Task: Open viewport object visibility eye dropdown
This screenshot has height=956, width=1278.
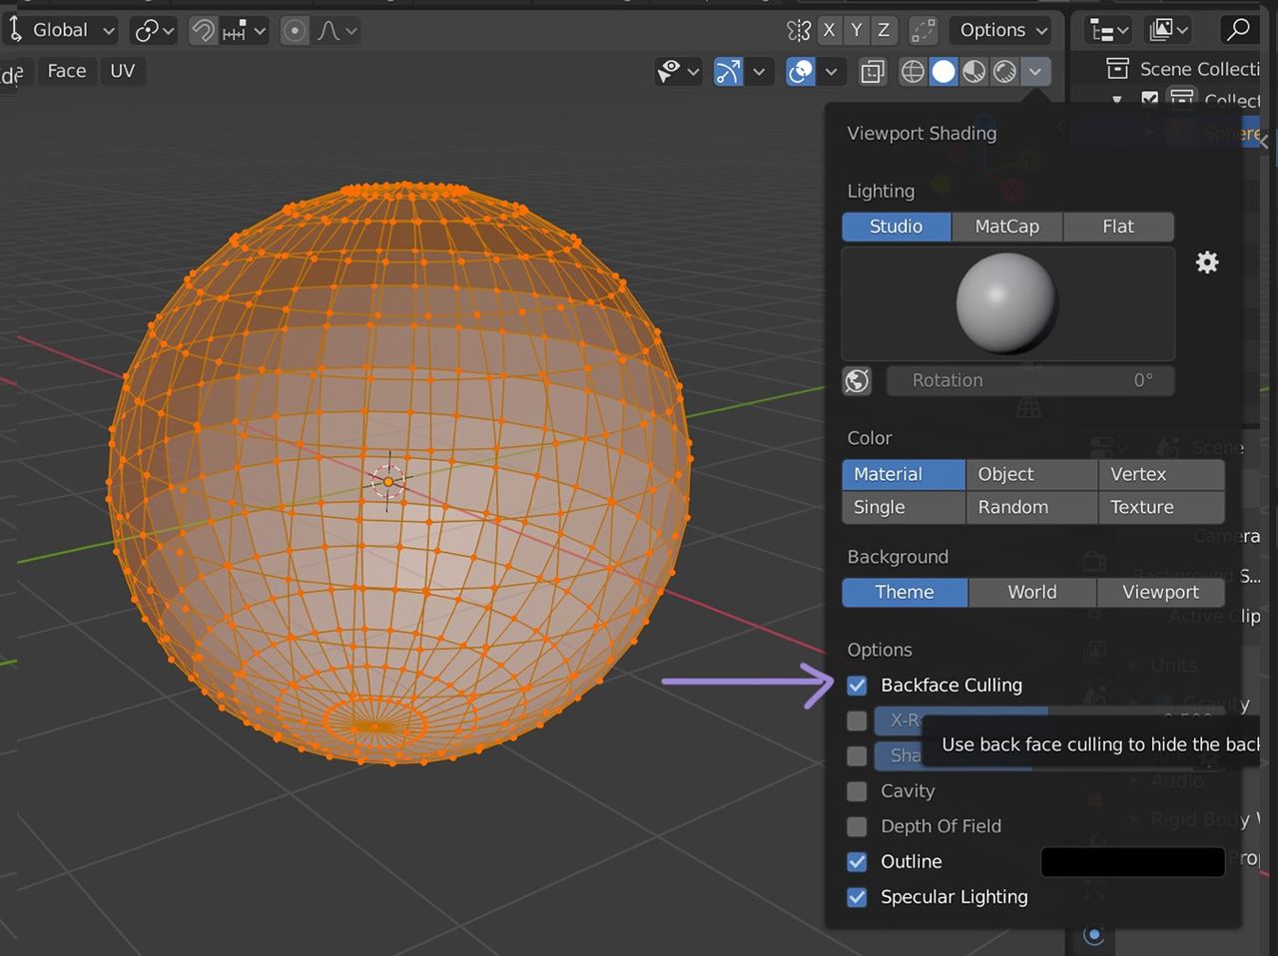Action: (678, 72)
